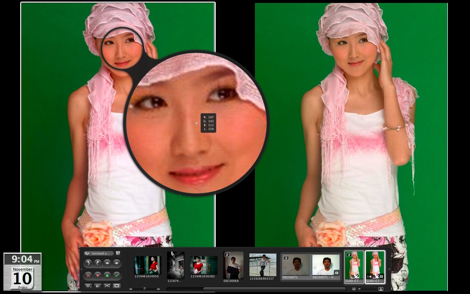Screen dimensions: 470x294
Task: Increase rating with green up triangle
Action: point(107,276)
